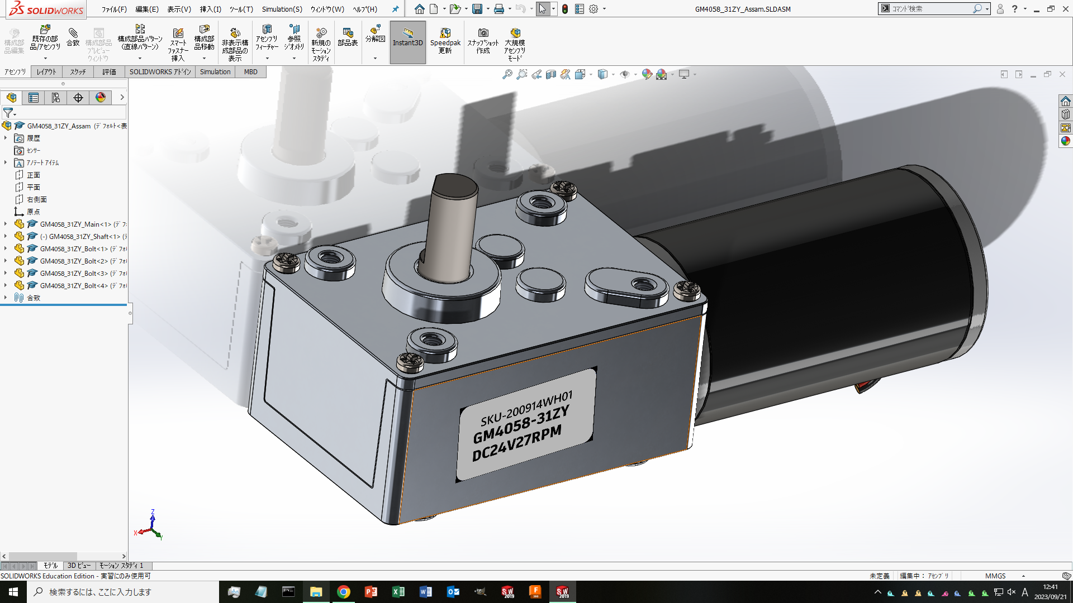Click the Zoom to Fit magnifier icon
The width and height of the screenshot is (1073, 603).
(x=507, y=74)
